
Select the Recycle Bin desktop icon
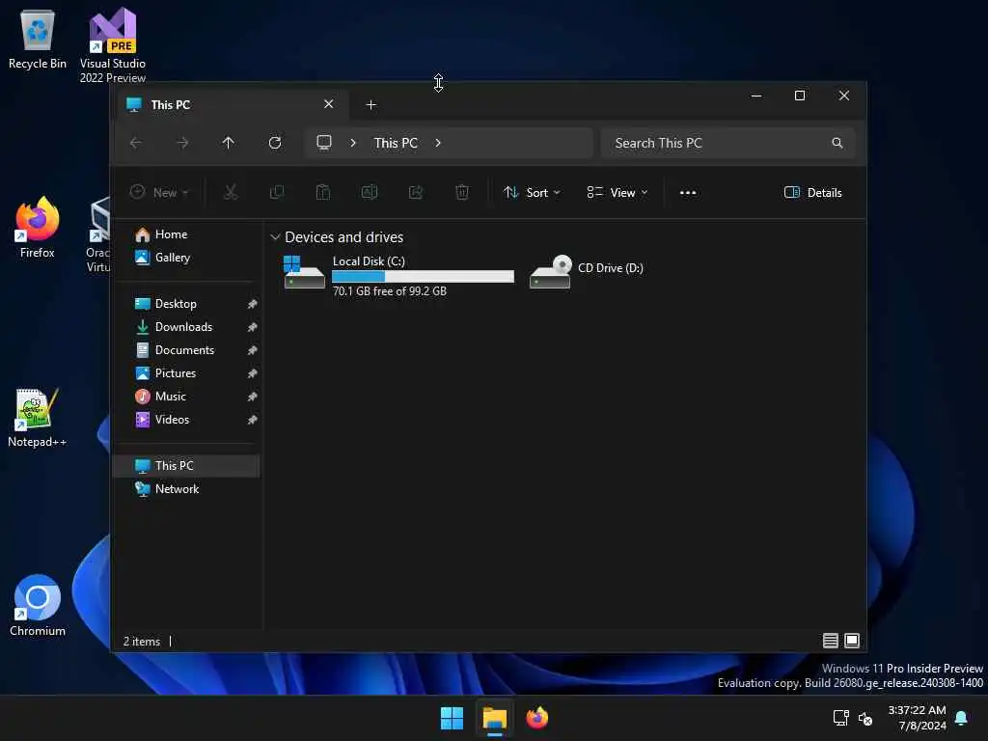pos(38,40)
